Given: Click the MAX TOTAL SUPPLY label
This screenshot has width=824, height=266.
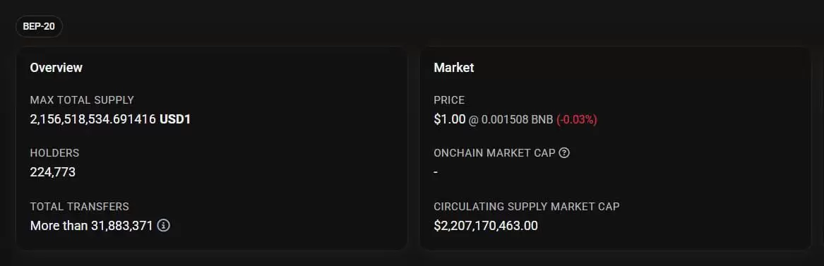Looking at the screenshot, I should (x=82, y=99).
